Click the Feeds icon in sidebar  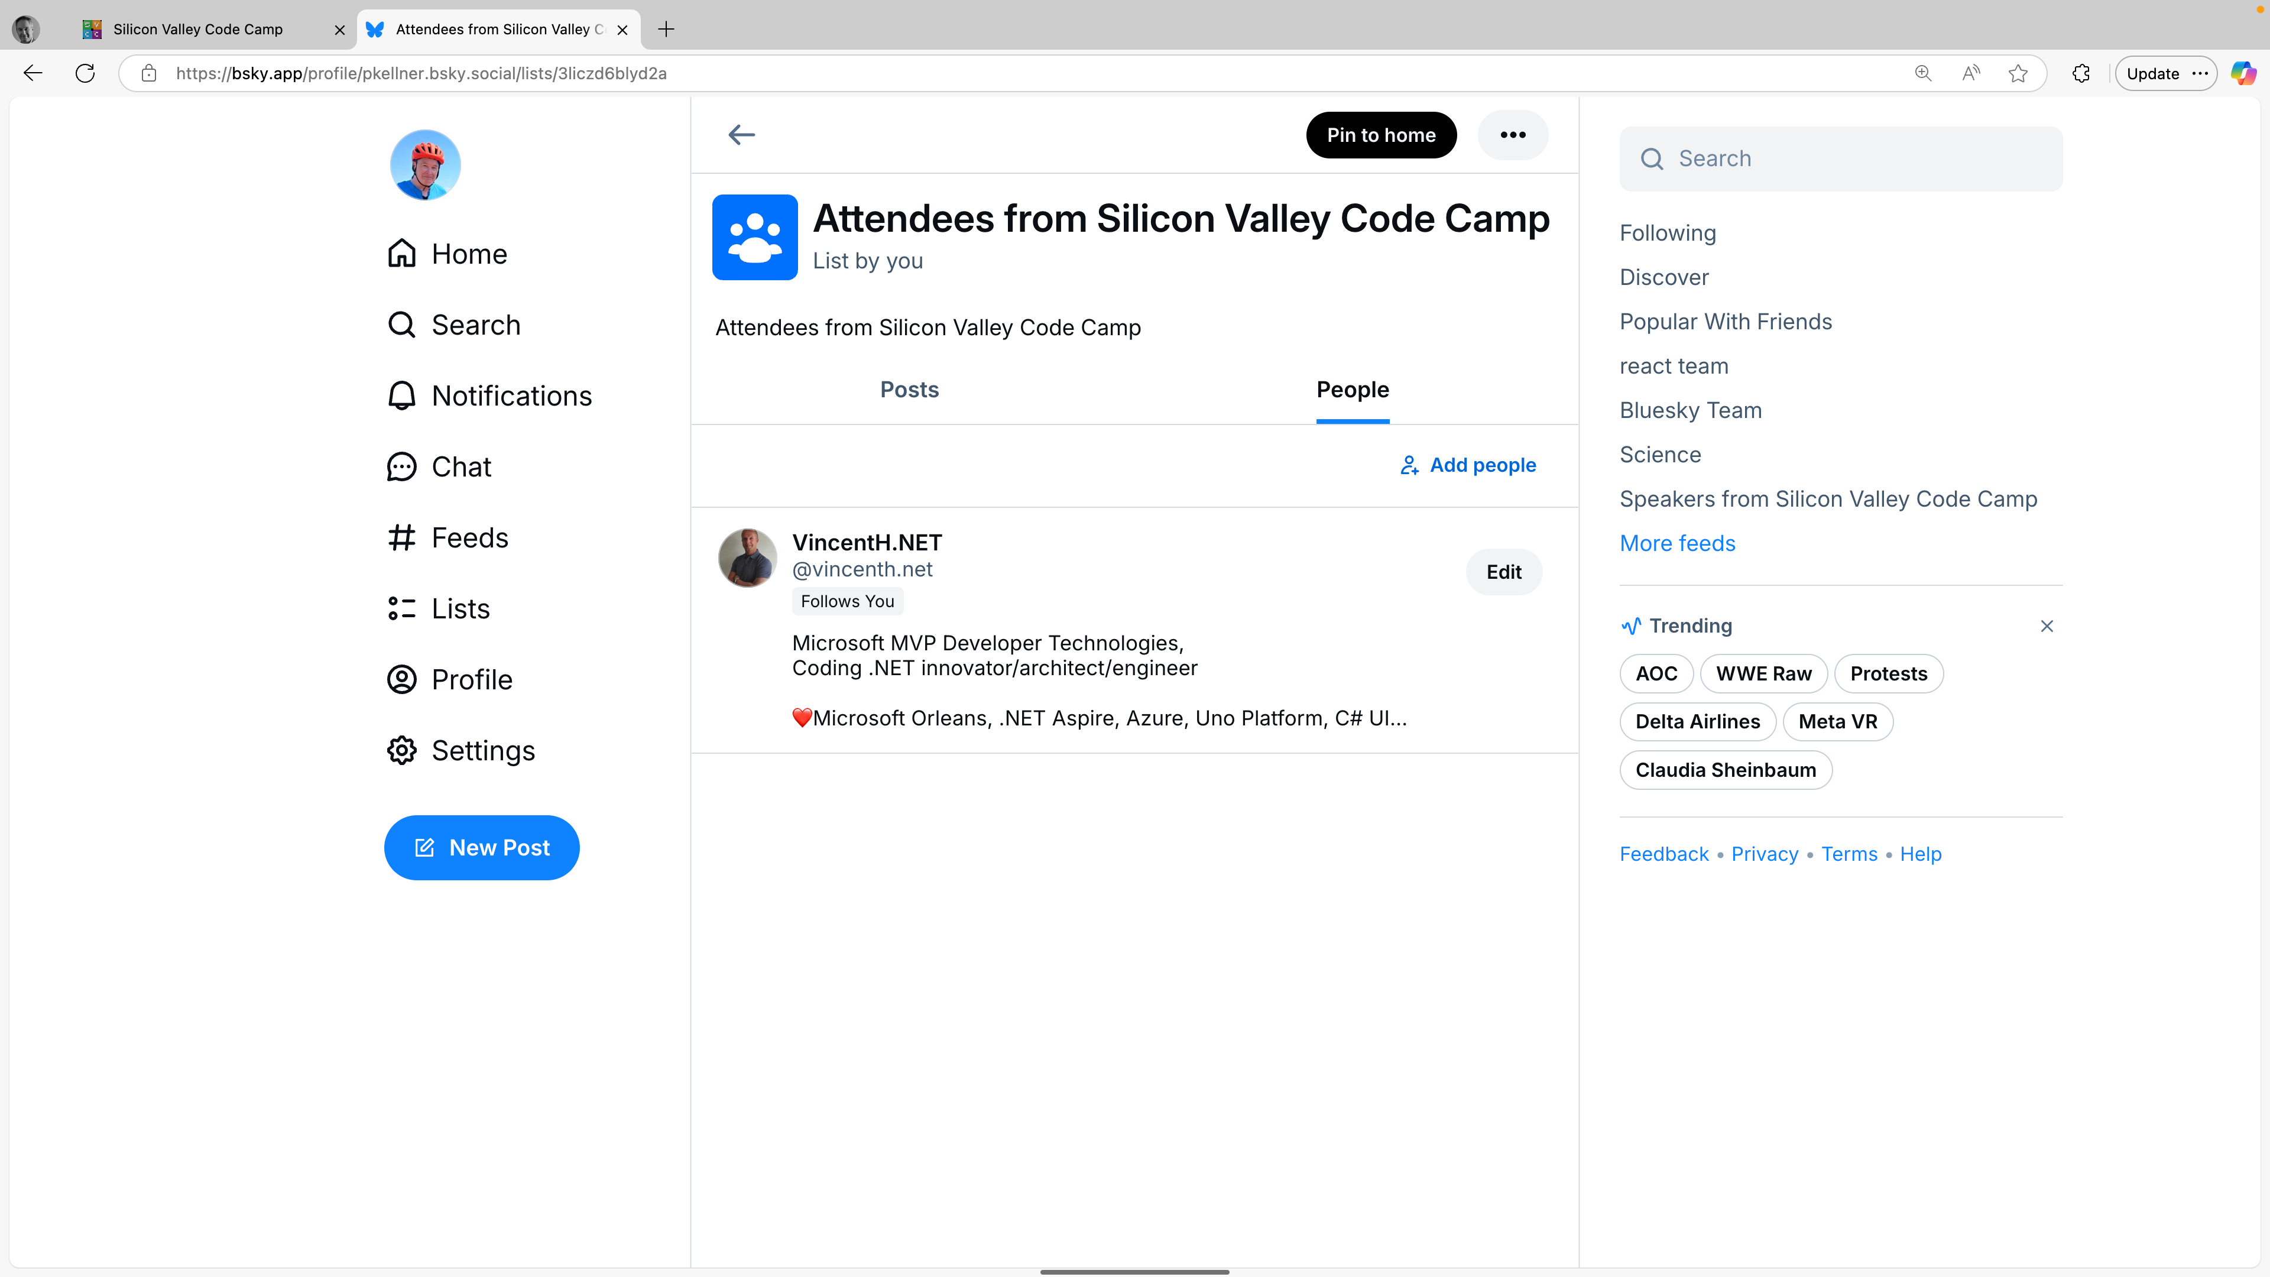[x=402, y=536]
